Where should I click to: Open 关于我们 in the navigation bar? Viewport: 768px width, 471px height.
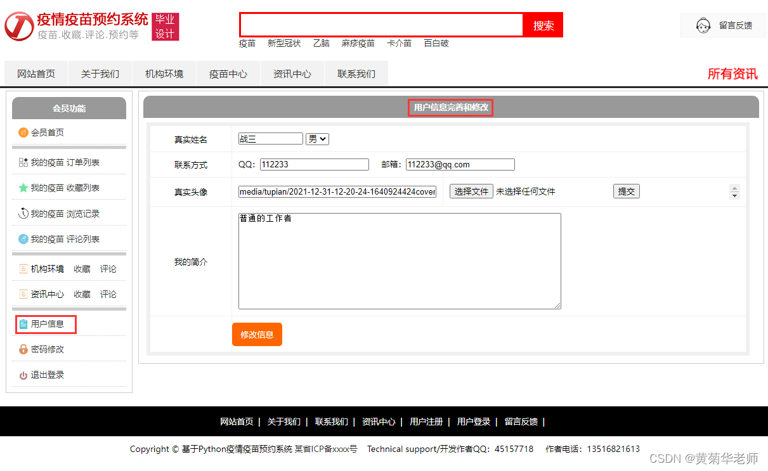click(100, 74)
